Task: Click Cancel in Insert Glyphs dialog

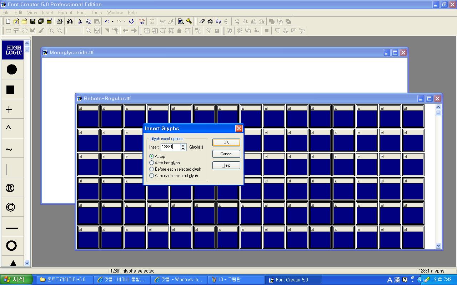Action: [x=226, y=154]
